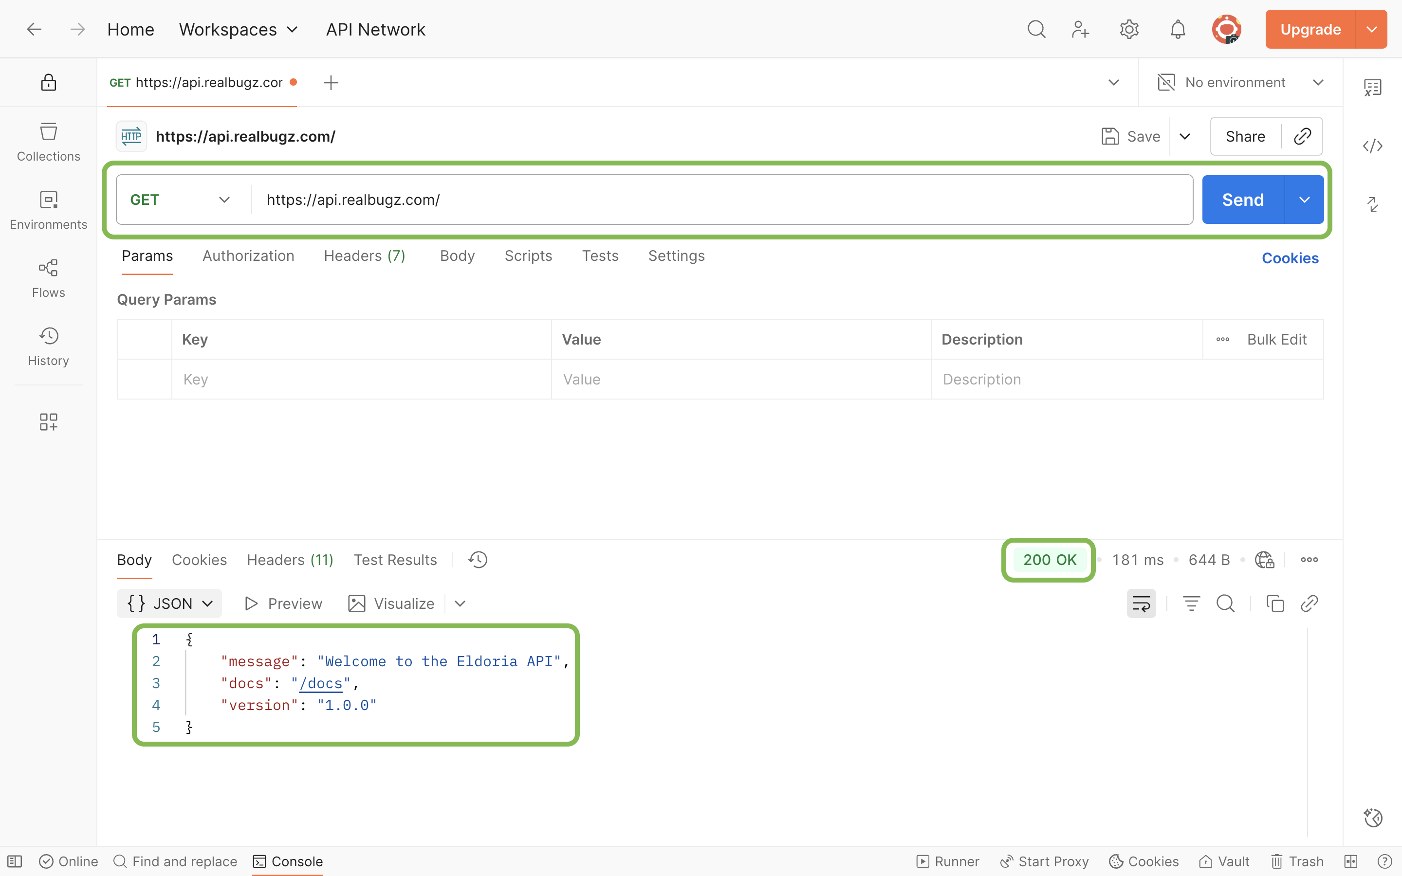Search within the response body
Screen dimensions: 1402x876
(x=1225, y=603)
